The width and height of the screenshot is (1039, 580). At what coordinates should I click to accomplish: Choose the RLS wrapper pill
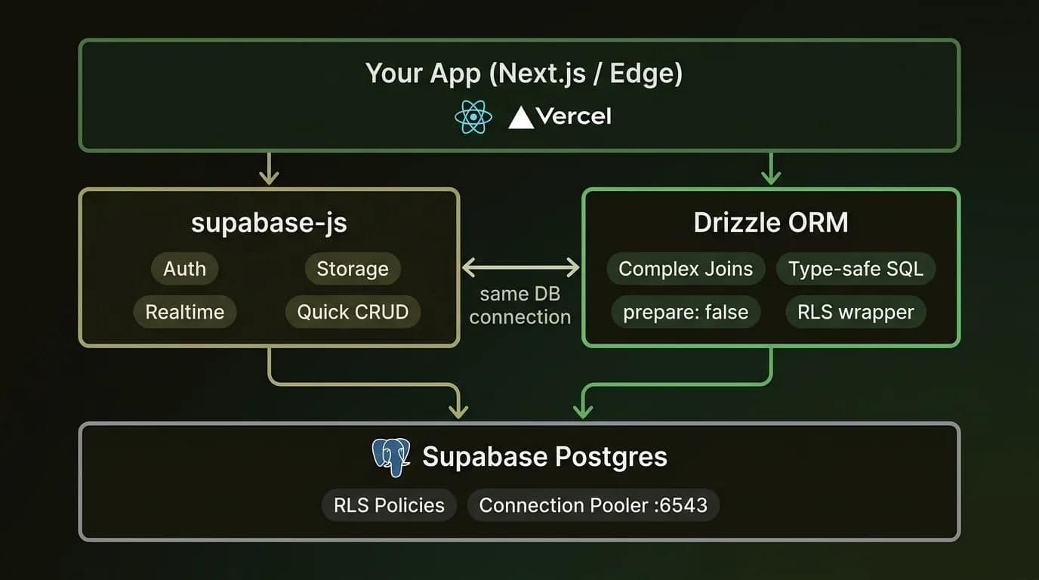point(856,312)
